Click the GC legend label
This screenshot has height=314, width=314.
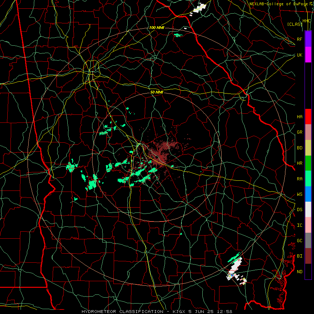300,241
